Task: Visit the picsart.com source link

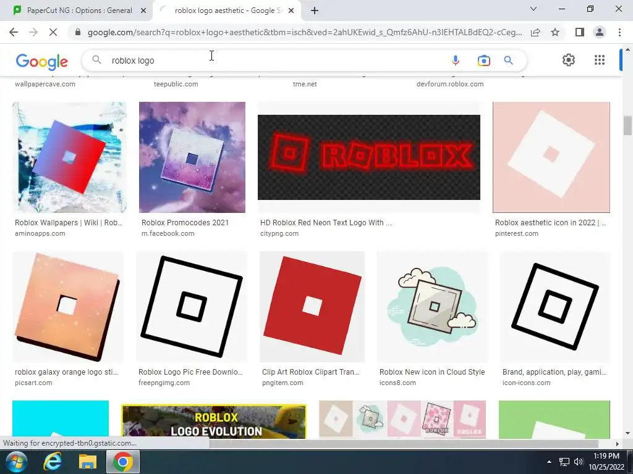Action: pyautogui.click(x=33, y=383)
